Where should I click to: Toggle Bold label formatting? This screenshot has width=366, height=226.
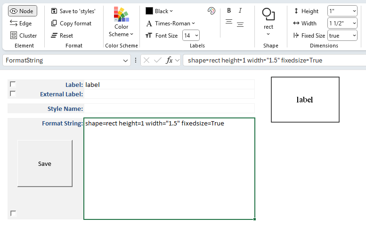(x=229, y=11)
